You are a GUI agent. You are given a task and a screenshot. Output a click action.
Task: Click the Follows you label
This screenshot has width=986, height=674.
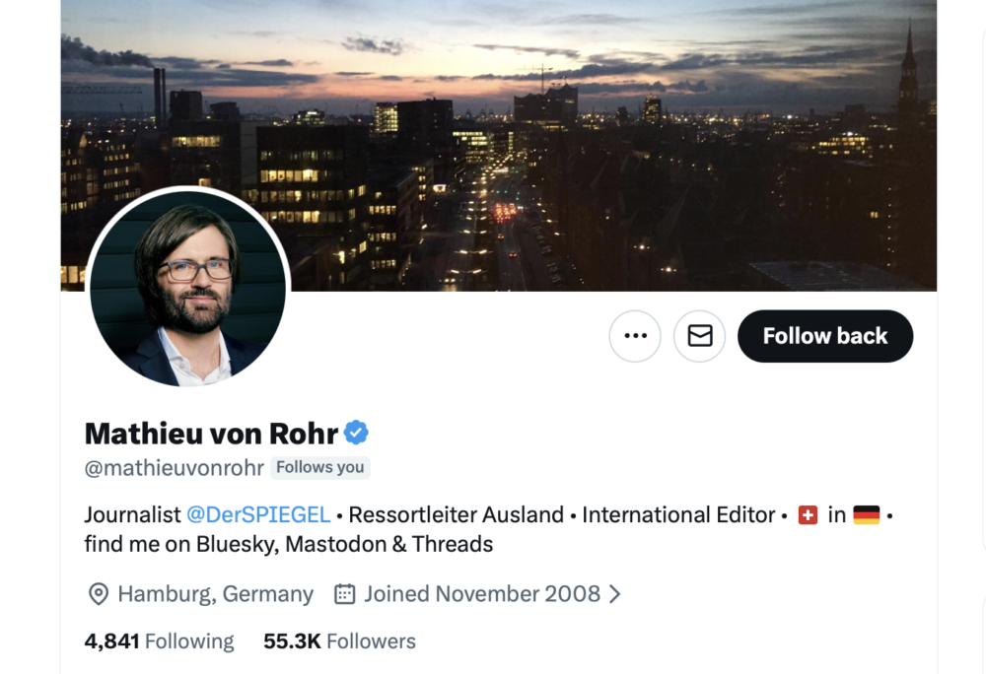(320, 468)
